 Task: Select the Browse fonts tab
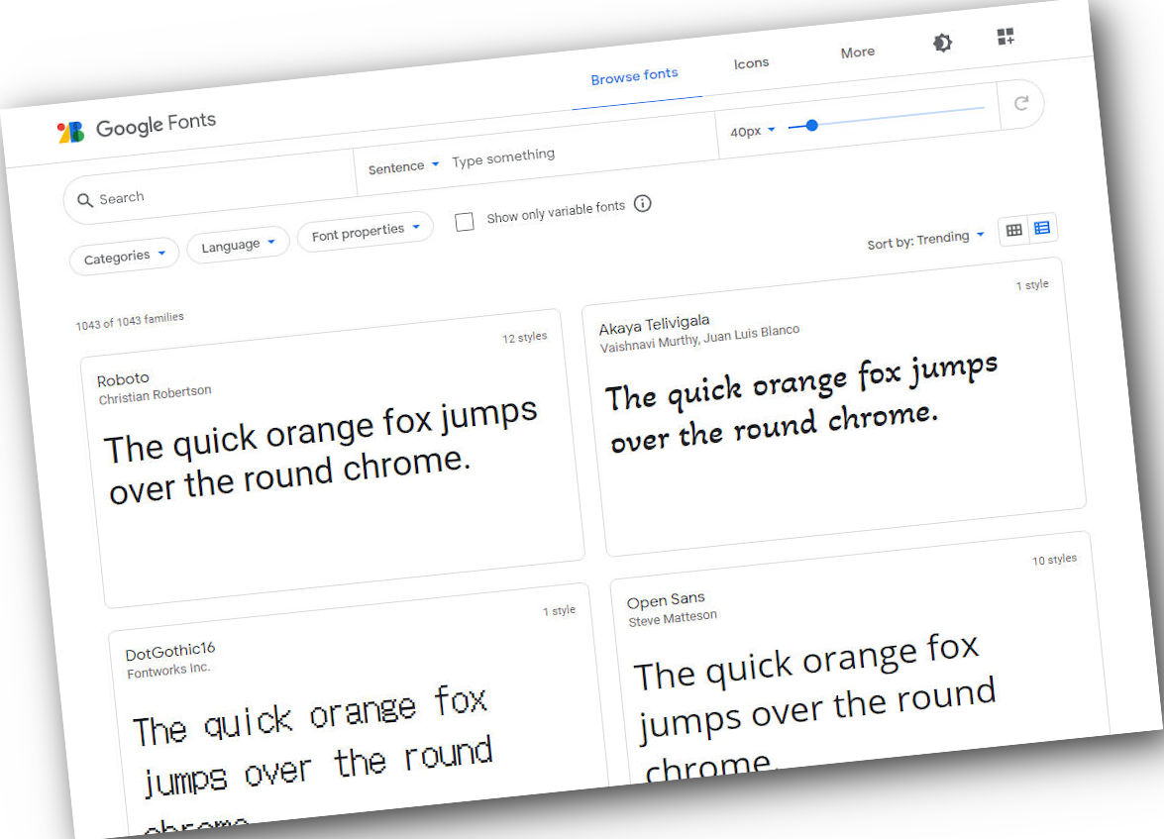(x=634, y=75)
